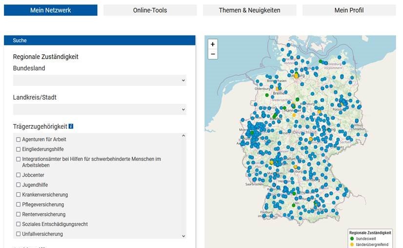Zoom out on the map
Viewport: 403px width, 248px height.
212,54
